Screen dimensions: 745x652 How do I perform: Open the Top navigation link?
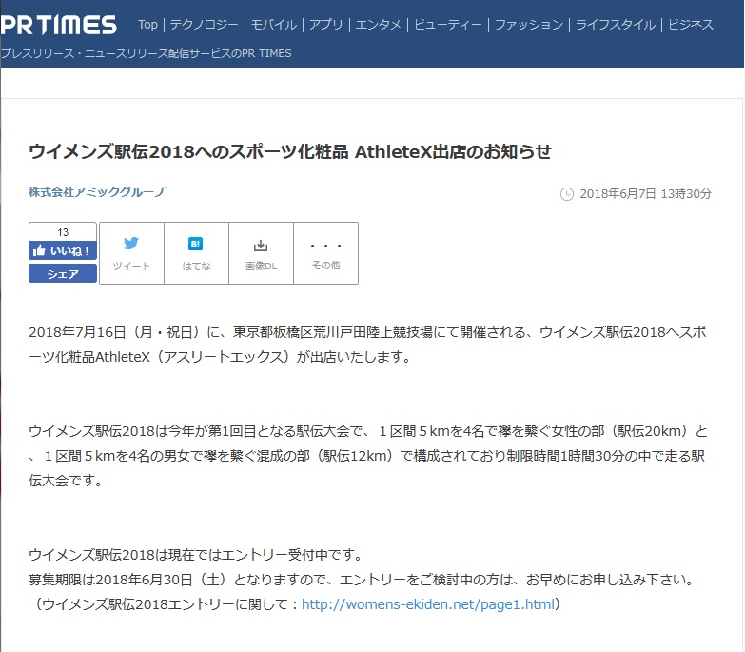pyautogui.click(x=147, y=24)
